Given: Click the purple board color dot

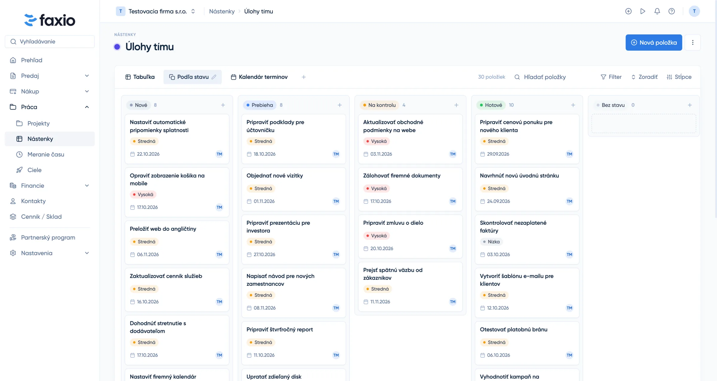Looking at the screenshot, I should [x=117, y=47].
